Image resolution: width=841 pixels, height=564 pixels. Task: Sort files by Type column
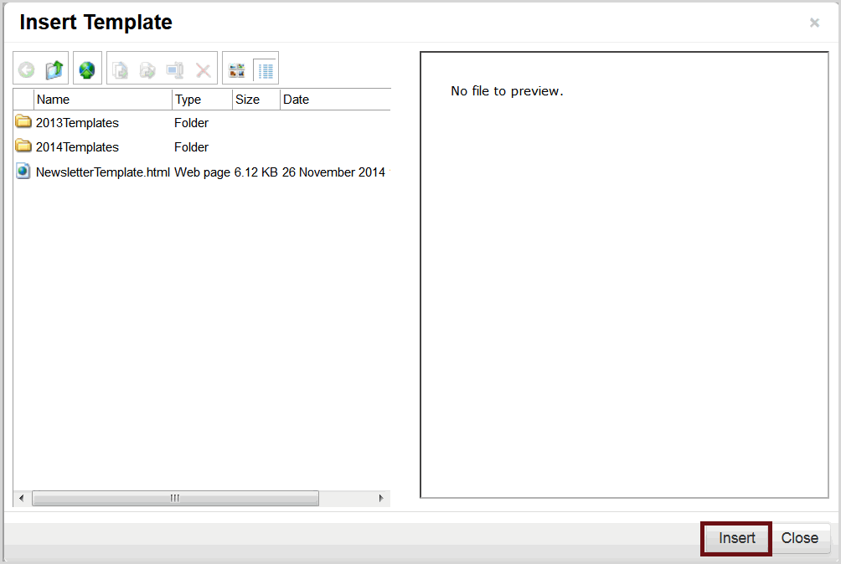pos(201,100)
